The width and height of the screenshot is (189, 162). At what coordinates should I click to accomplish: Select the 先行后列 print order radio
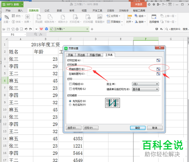pyautogui.click(x=70, y=105)
